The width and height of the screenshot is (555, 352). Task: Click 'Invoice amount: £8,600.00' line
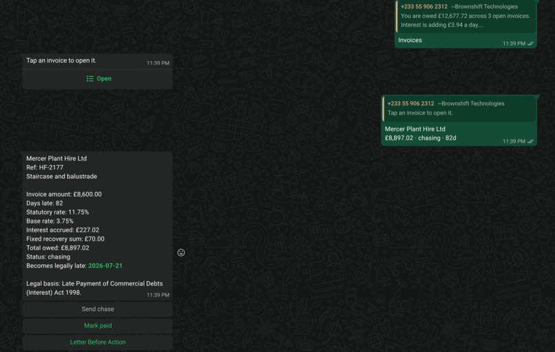[64, 195]
